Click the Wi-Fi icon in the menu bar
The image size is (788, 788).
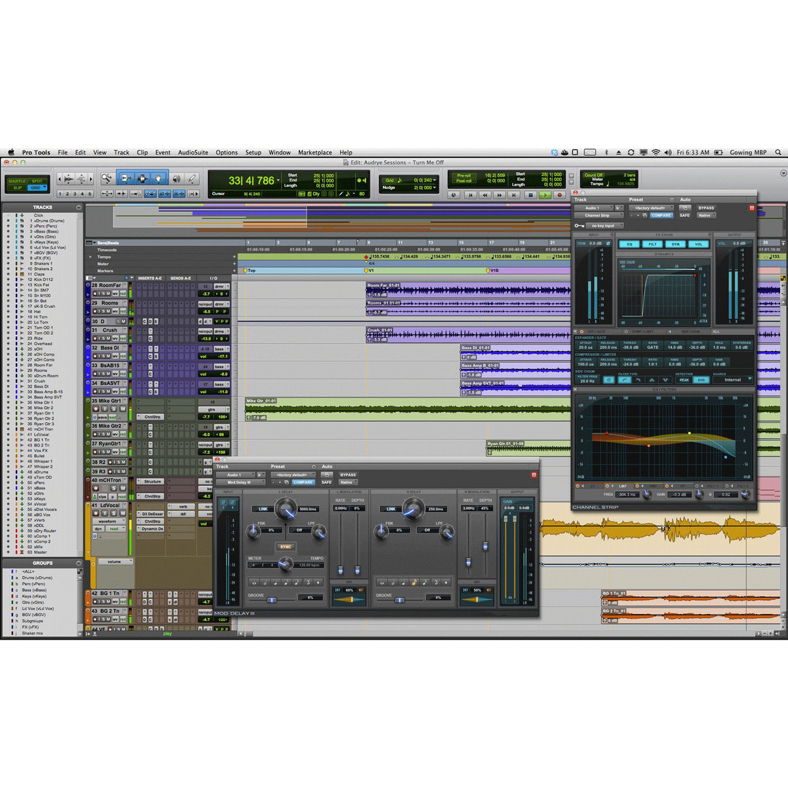[x=655, y=152]
